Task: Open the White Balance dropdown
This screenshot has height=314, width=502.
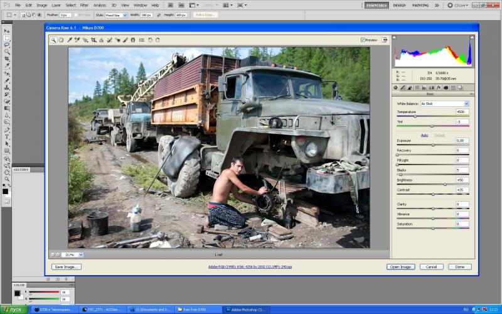Action: [445, 104]
